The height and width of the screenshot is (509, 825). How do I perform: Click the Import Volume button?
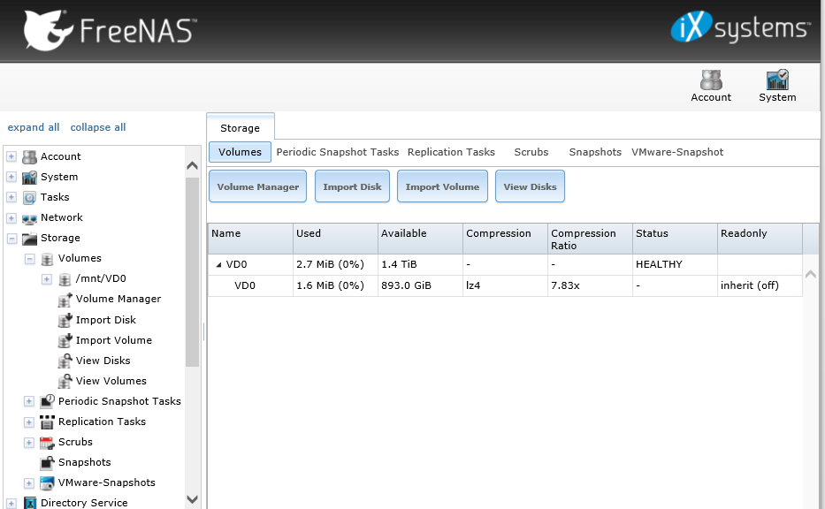442,186
